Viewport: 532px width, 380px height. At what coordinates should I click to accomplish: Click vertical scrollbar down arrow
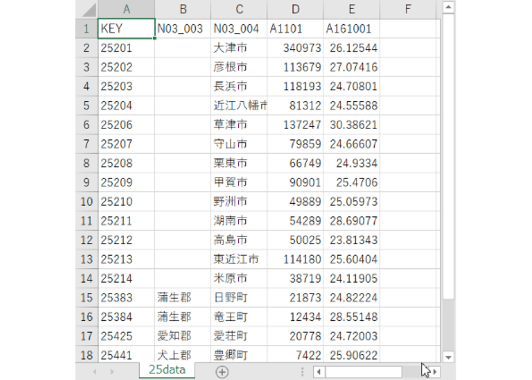[x=449, y=358]
